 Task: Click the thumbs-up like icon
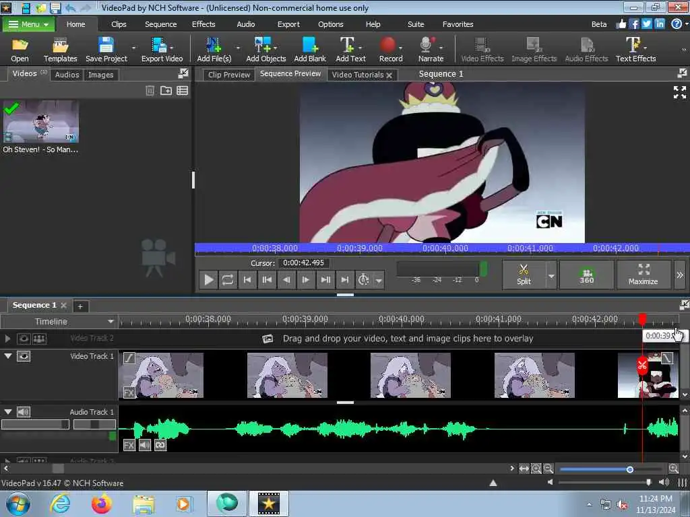621,24
